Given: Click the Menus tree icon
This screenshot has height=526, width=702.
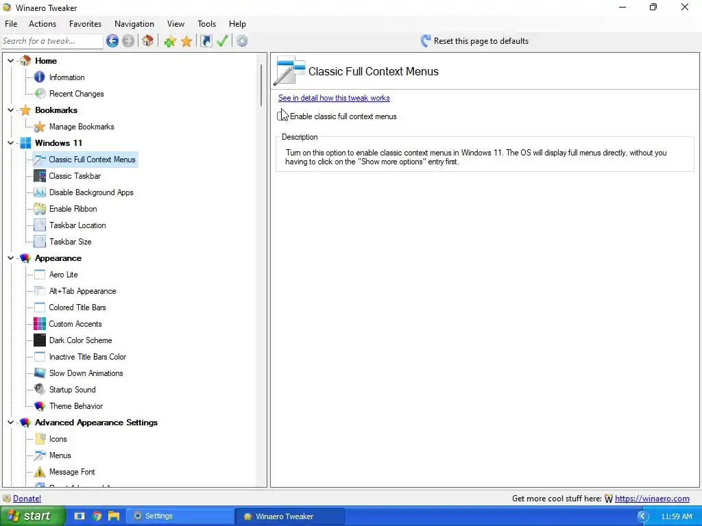Looking at the screenshot, I should click(x=40, y=455).
